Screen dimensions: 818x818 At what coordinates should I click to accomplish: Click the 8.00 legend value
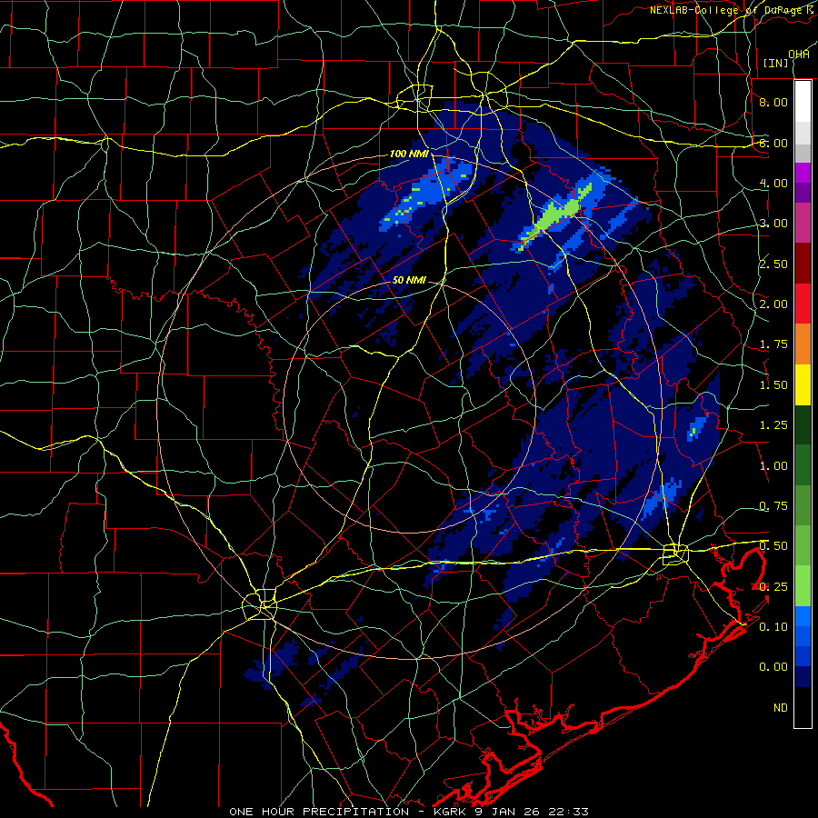(773, 102)
